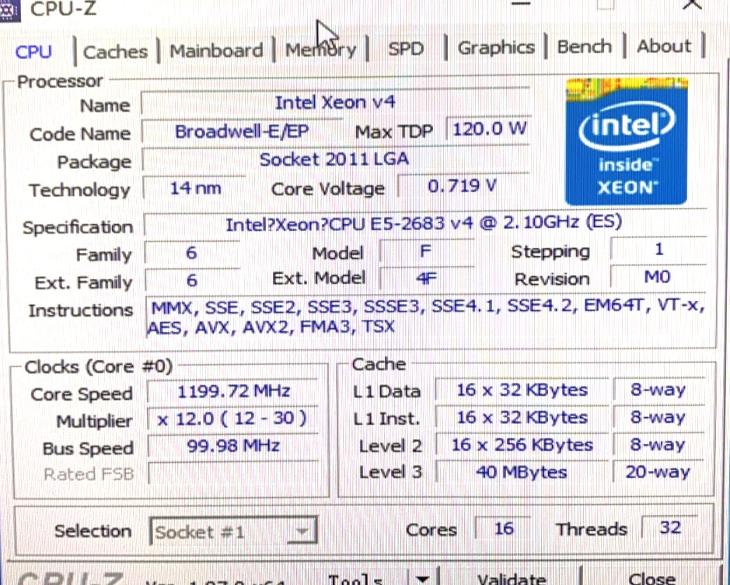Click the Processor group label

point(60,82)
